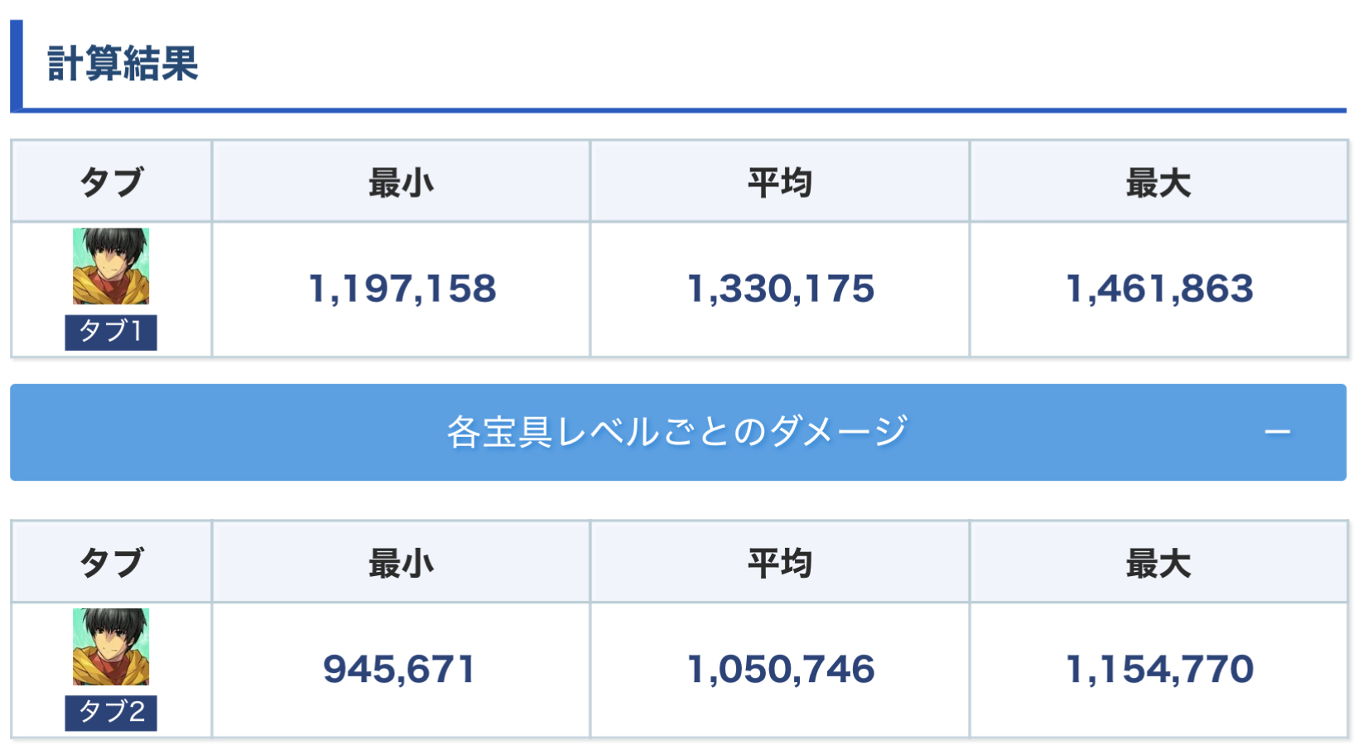This screenshot has width=1372, height=754.
Task: Click the minimum damage value 1,197,158
Action: pyautogui.click(x=402, y=289)
